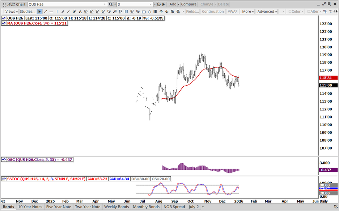Switch to the Weekly Bonds tab

coord(116,207)
